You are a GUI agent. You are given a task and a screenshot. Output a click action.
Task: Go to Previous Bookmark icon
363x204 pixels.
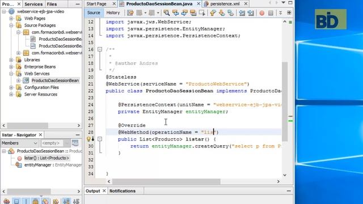[213, 12]
